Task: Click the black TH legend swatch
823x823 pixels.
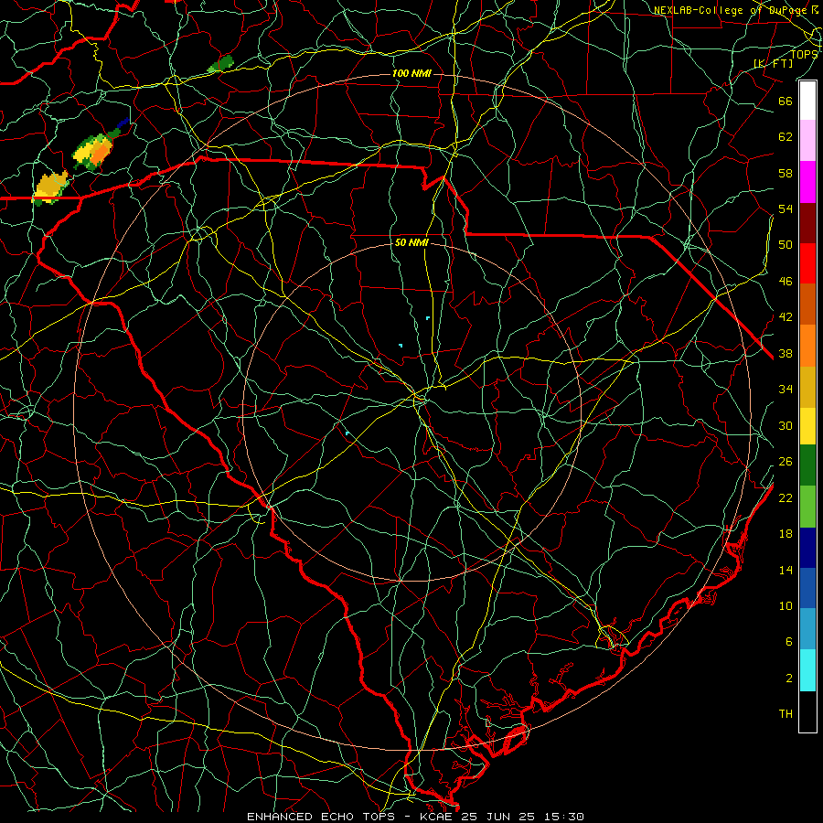Action: pos(807,711)
